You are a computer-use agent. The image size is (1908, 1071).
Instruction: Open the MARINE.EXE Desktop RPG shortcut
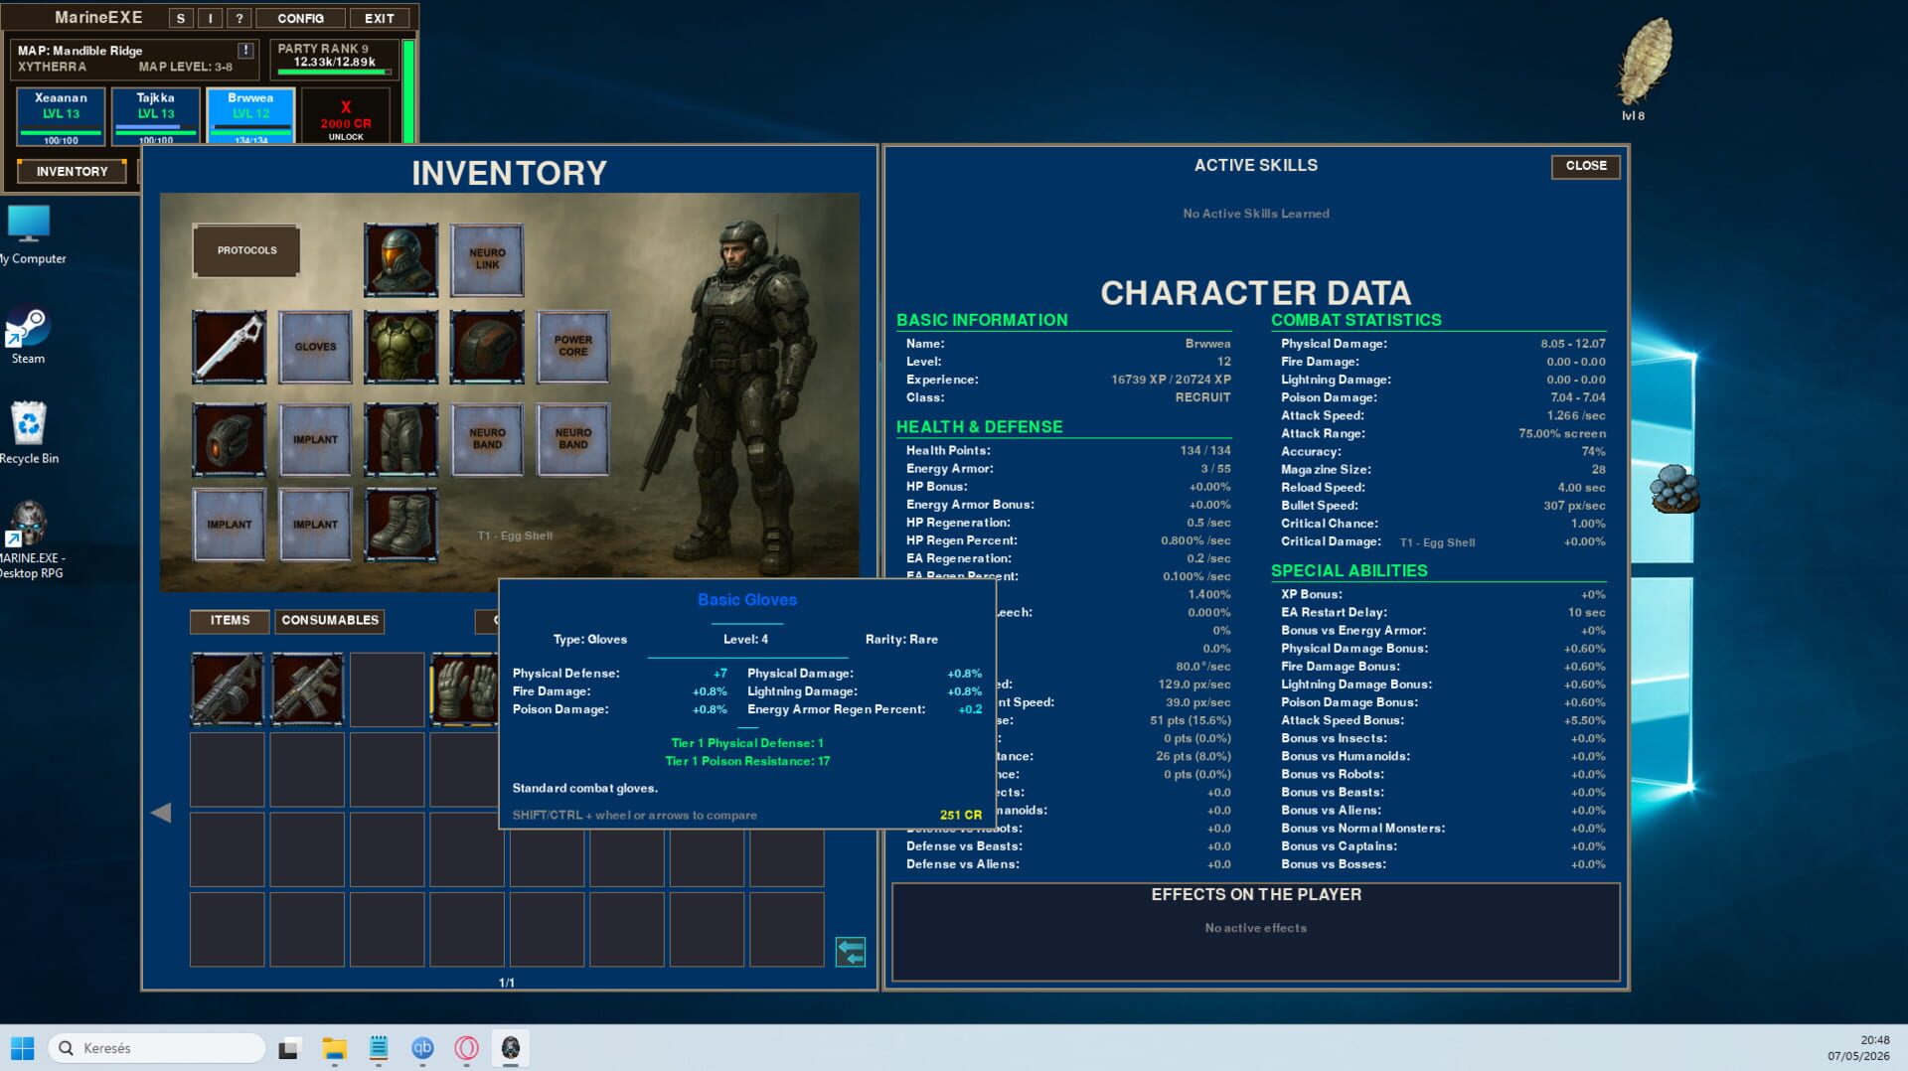(x=30, y=539)
